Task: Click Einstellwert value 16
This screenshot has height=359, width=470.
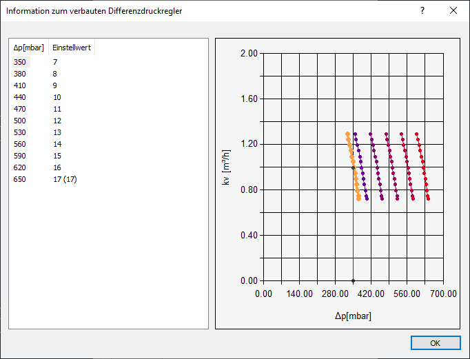Action: (57, 167)
